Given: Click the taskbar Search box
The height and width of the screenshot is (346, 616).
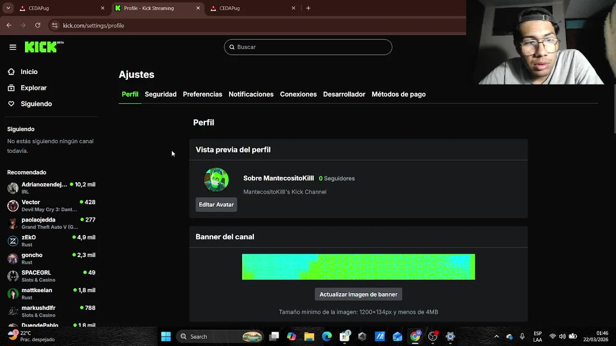Looking at the screenshot, I should (220, 336).
